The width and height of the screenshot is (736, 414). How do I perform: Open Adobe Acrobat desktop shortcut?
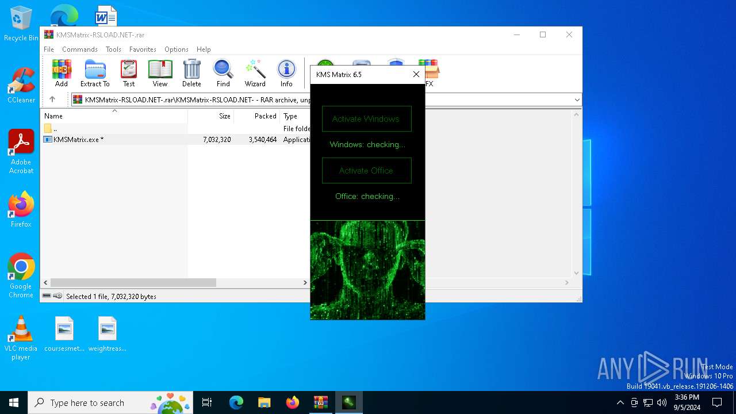[x=21, y=152]
